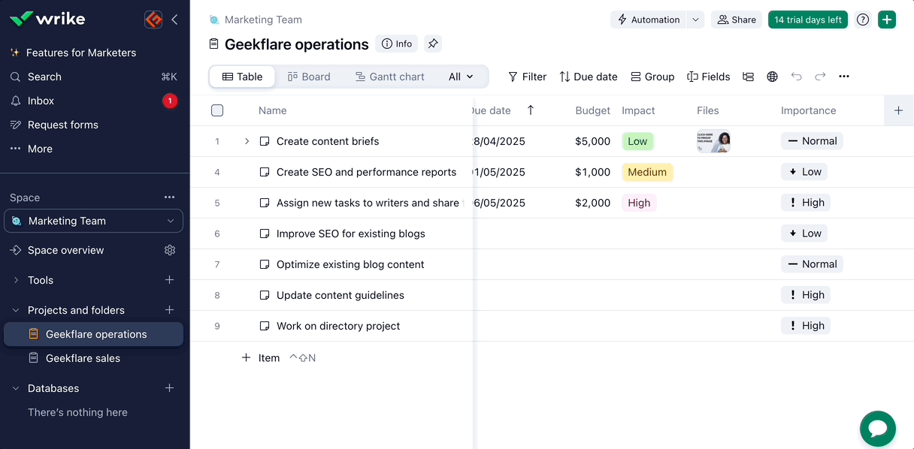The image size is (914, 449).
Task: Add a new tool with plus
Action: (169, 279)
